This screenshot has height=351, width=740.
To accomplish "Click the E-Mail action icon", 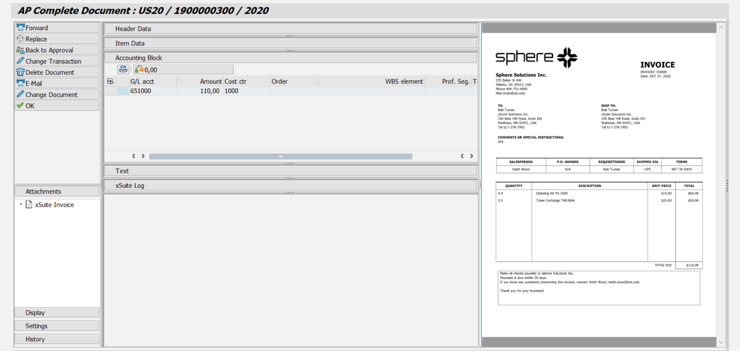I will point(21,83).
